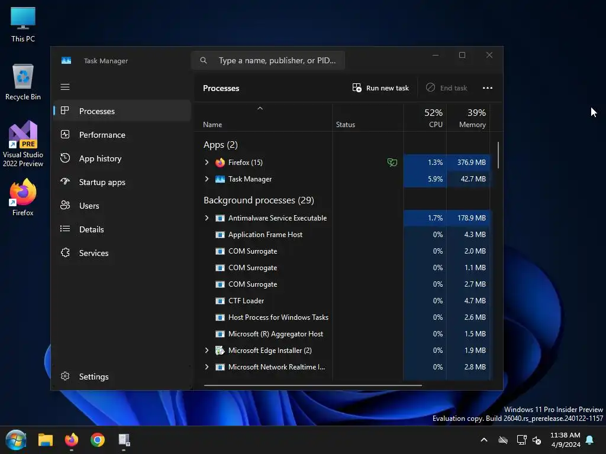Open the three-dot more options menu
This screenshot has width=606, height=454.
[x=488, y=88]
